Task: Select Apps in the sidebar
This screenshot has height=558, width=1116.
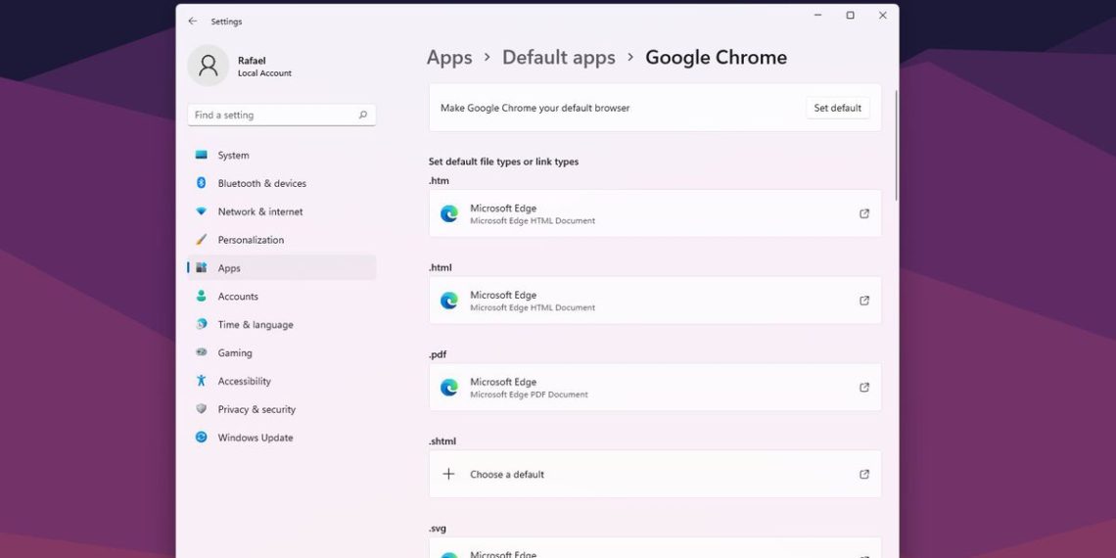Action: [281, 267]
